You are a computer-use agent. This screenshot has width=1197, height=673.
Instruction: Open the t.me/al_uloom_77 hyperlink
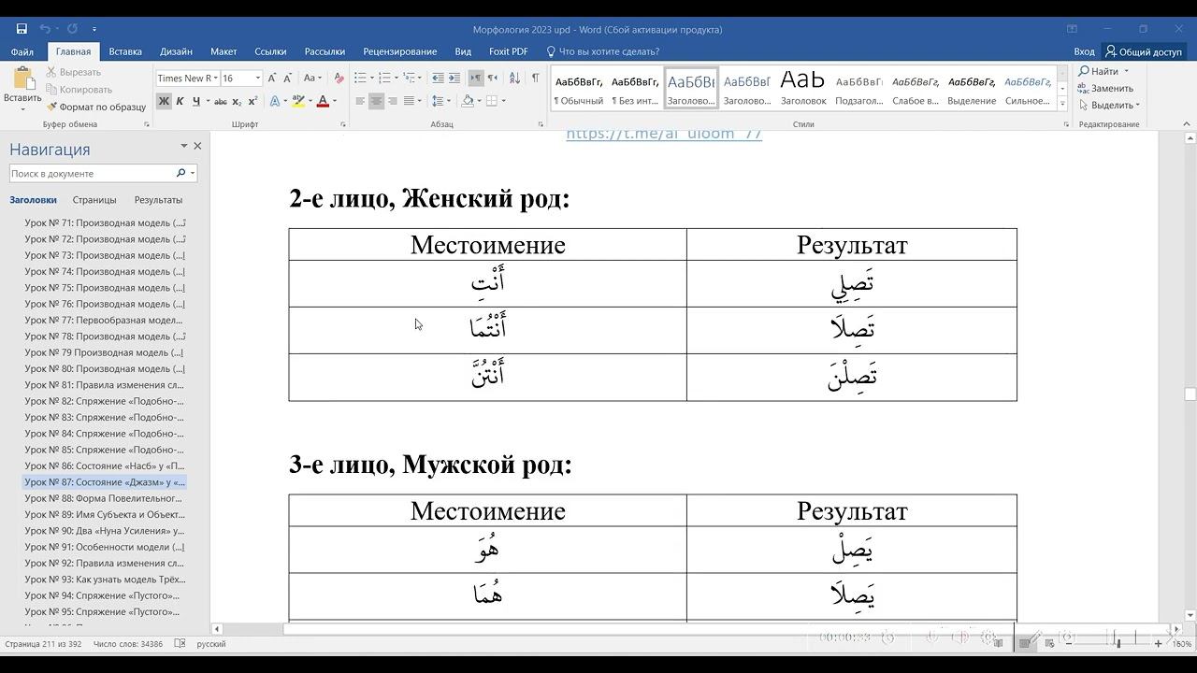click(x=664, y=135)
